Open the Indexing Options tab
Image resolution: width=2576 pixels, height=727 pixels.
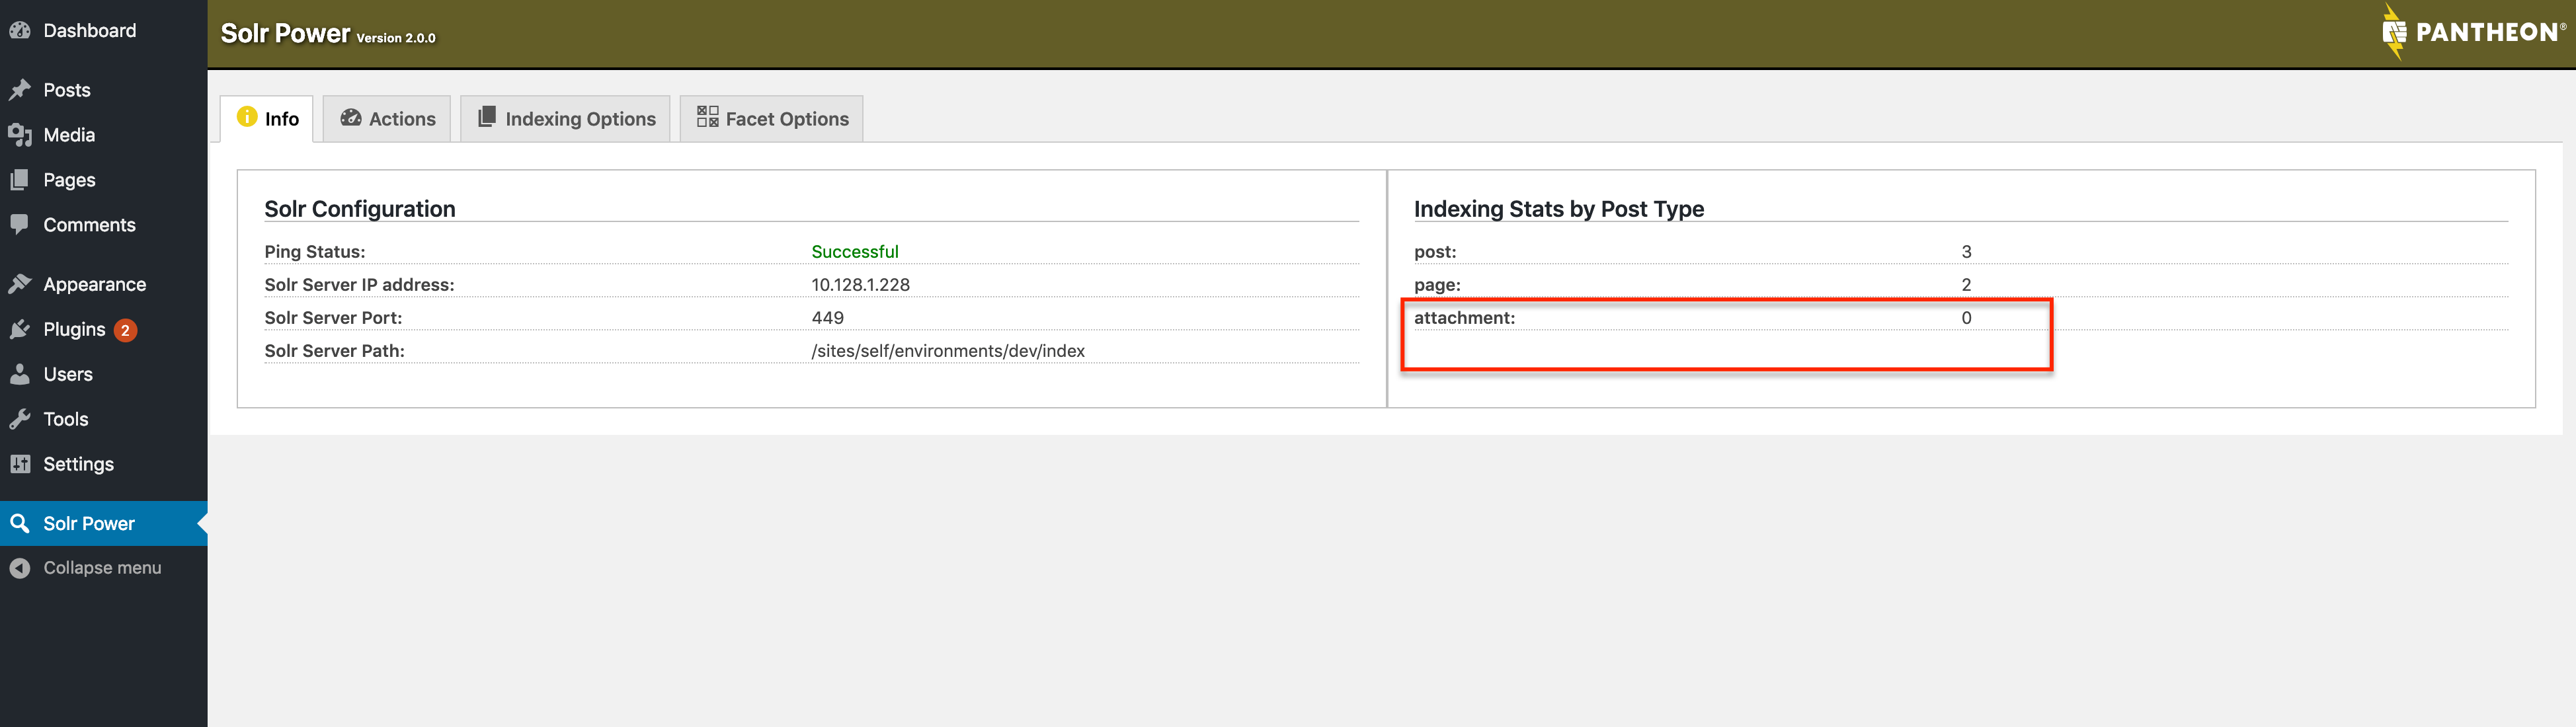pos(566,119)
